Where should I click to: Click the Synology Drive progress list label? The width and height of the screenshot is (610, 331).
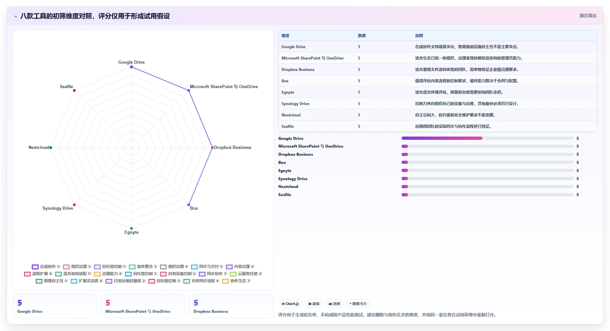point(293,179)
